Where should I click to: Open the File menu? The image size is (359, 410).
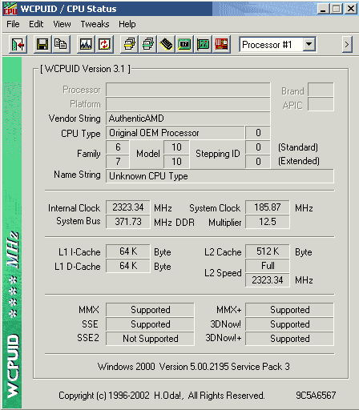[x=13, y=24]
